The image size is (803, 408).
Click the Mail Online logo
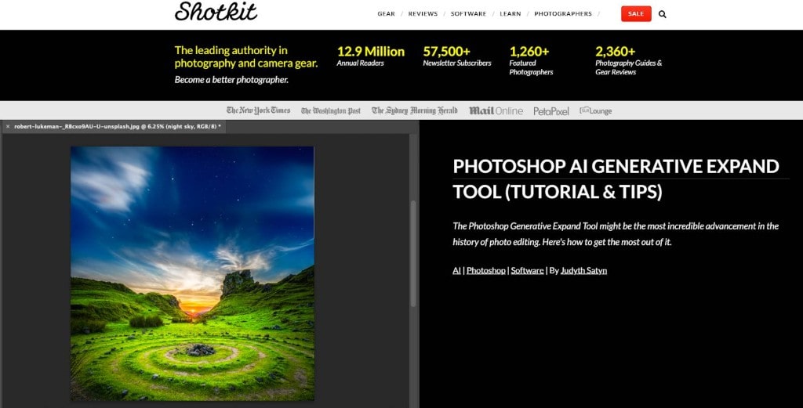(x=496, y=110)
